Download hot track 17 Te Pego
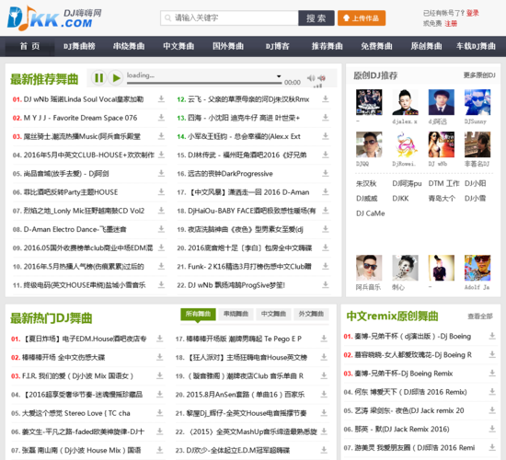 (x=324, y=339)
